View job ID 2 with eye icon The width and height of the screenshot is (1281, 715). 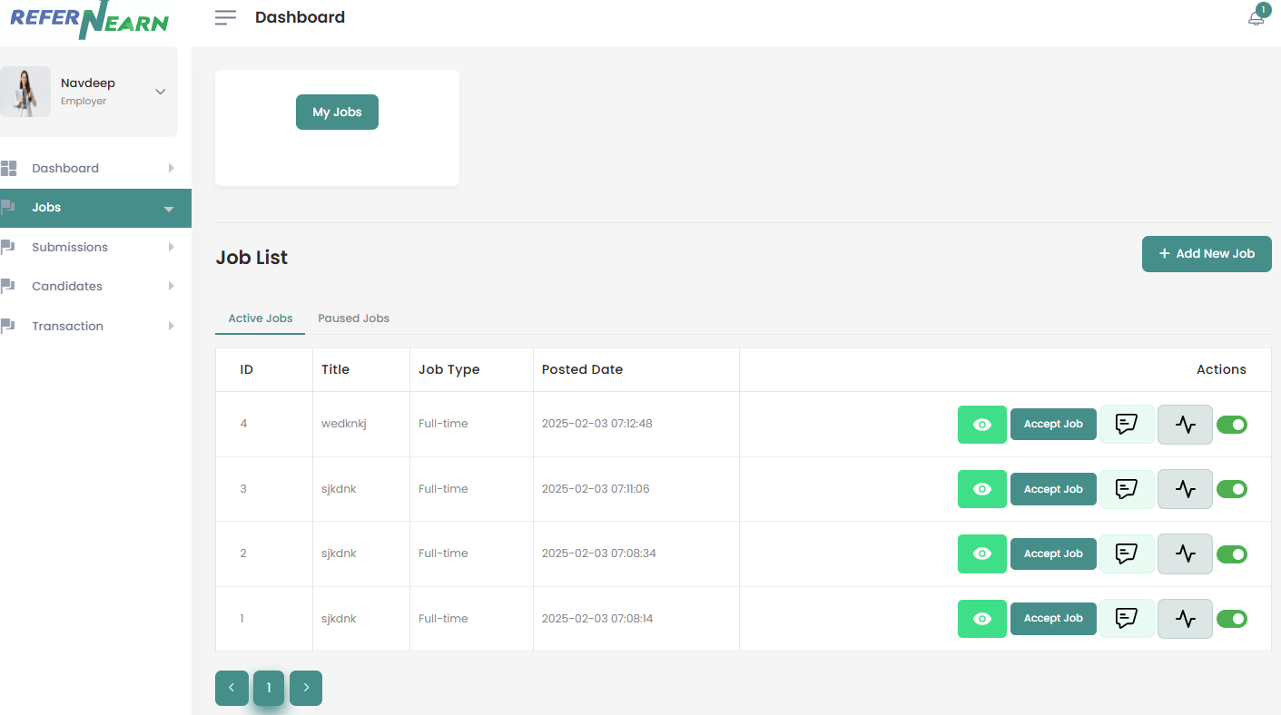click(982, 553)
